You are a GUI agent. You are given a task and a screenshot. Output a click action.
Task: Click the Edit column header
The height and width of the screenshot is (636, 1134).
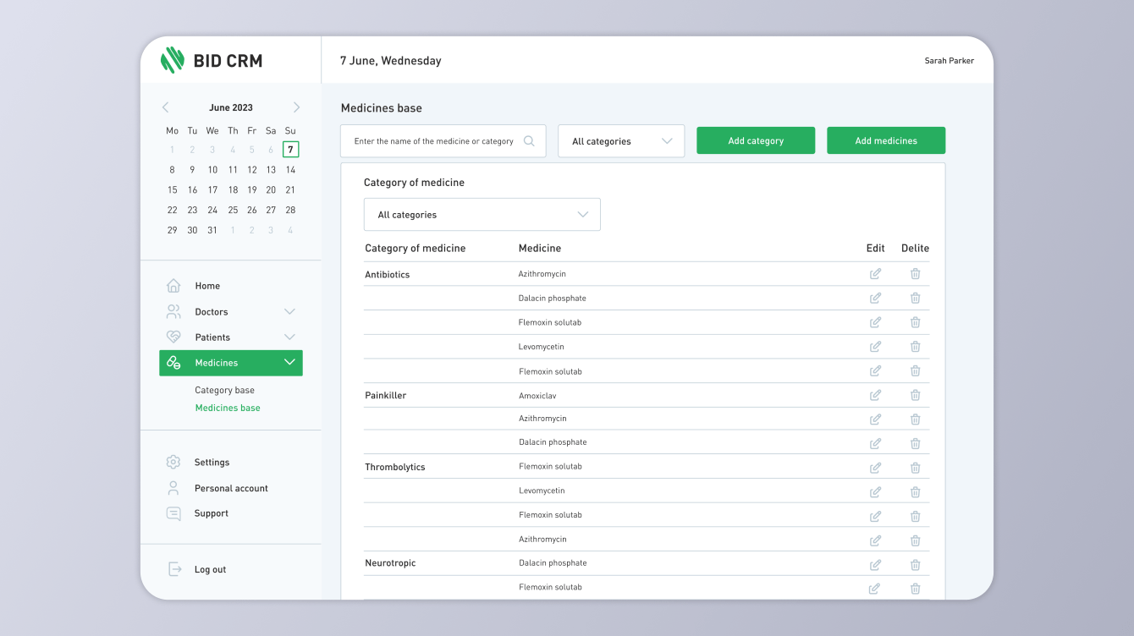click(876, 249)
